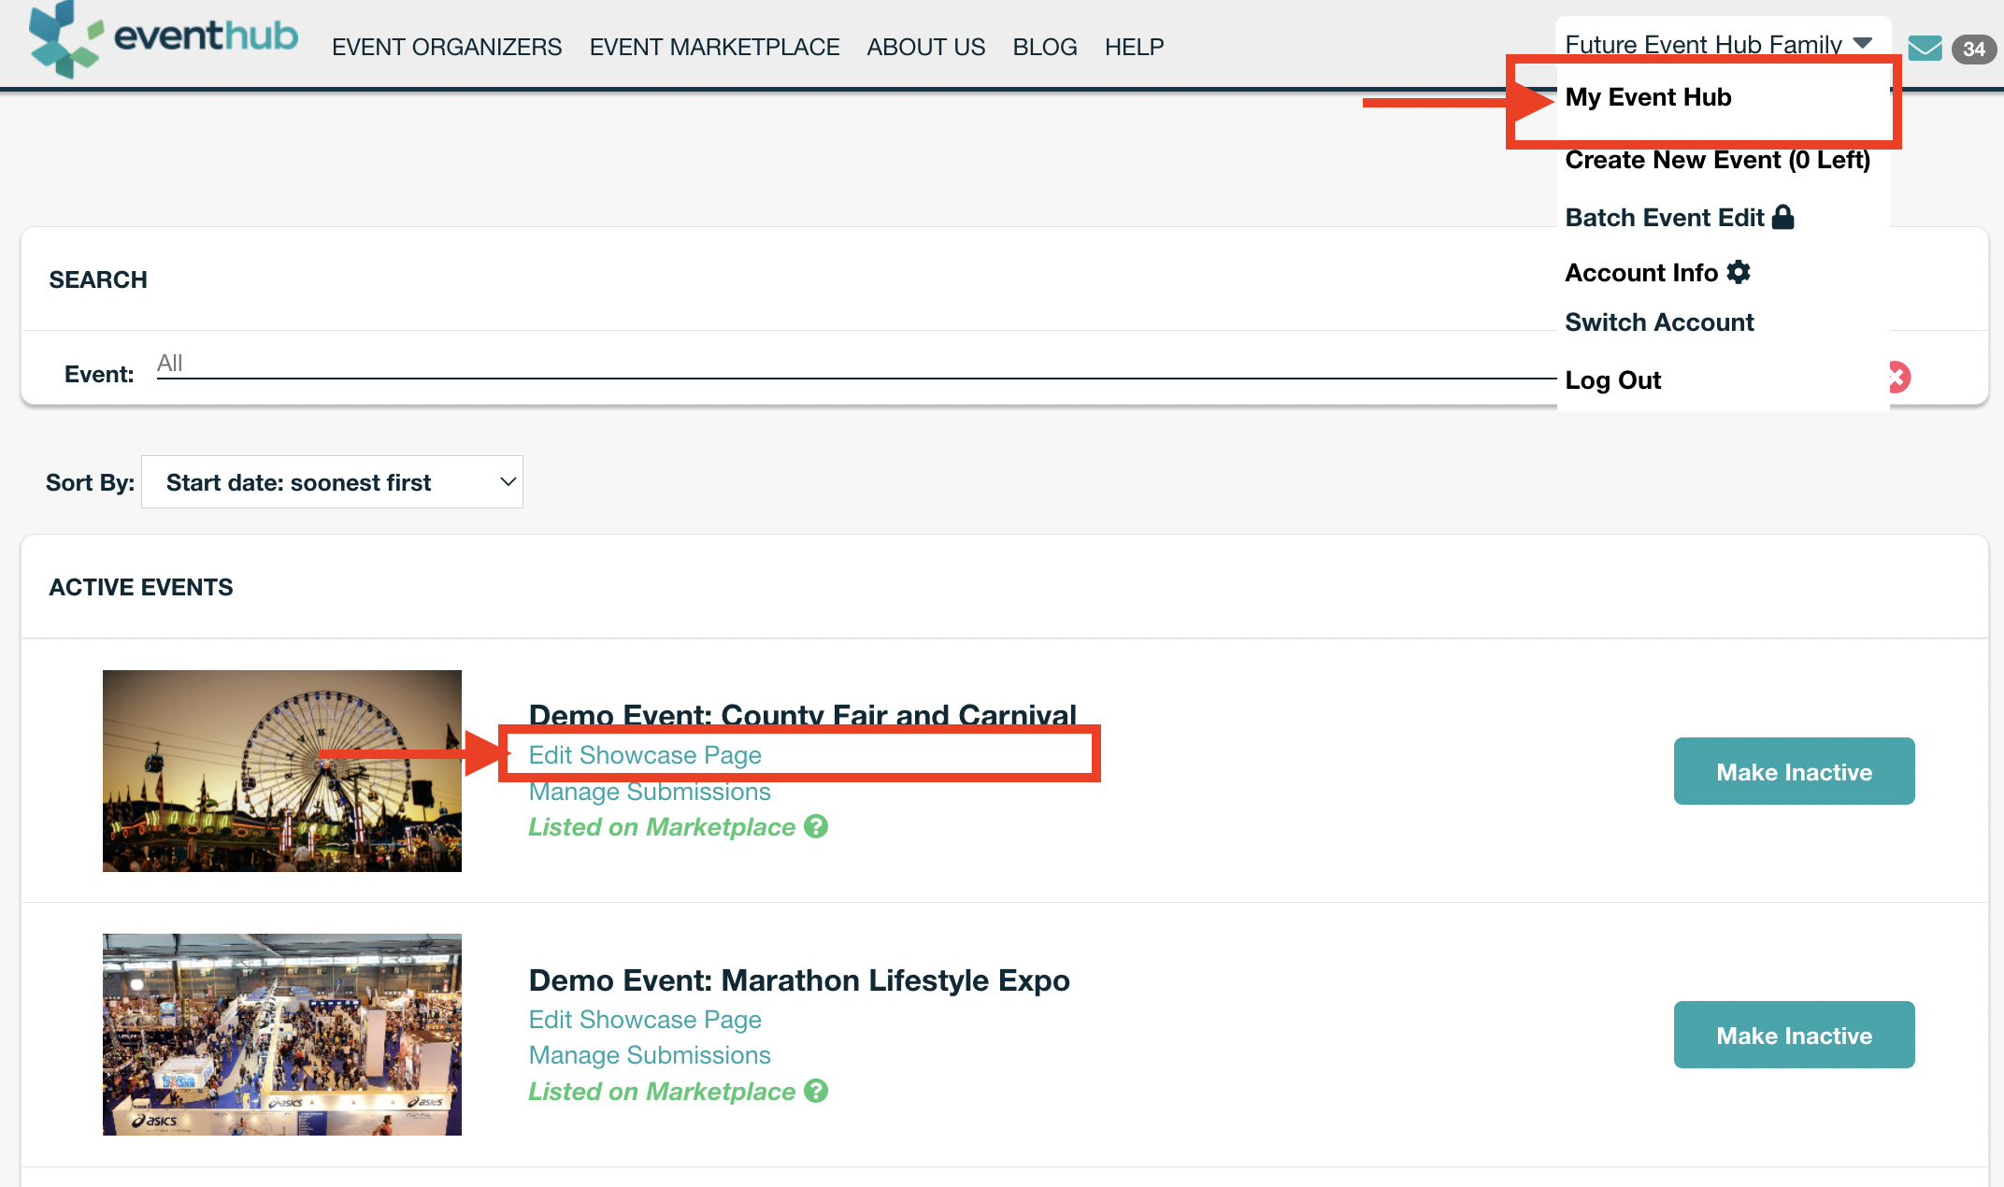
Task: Go to About Us page
Action: pyautogui.click(x=926, y=47)
